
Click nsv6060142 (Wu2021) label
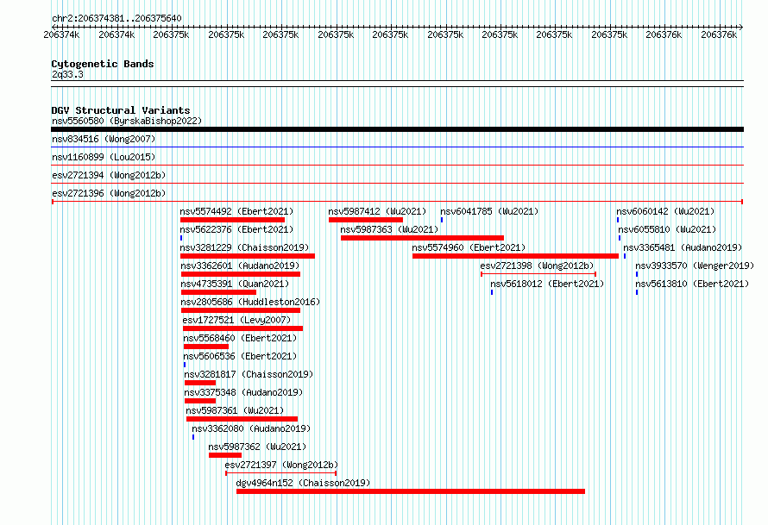665,211
